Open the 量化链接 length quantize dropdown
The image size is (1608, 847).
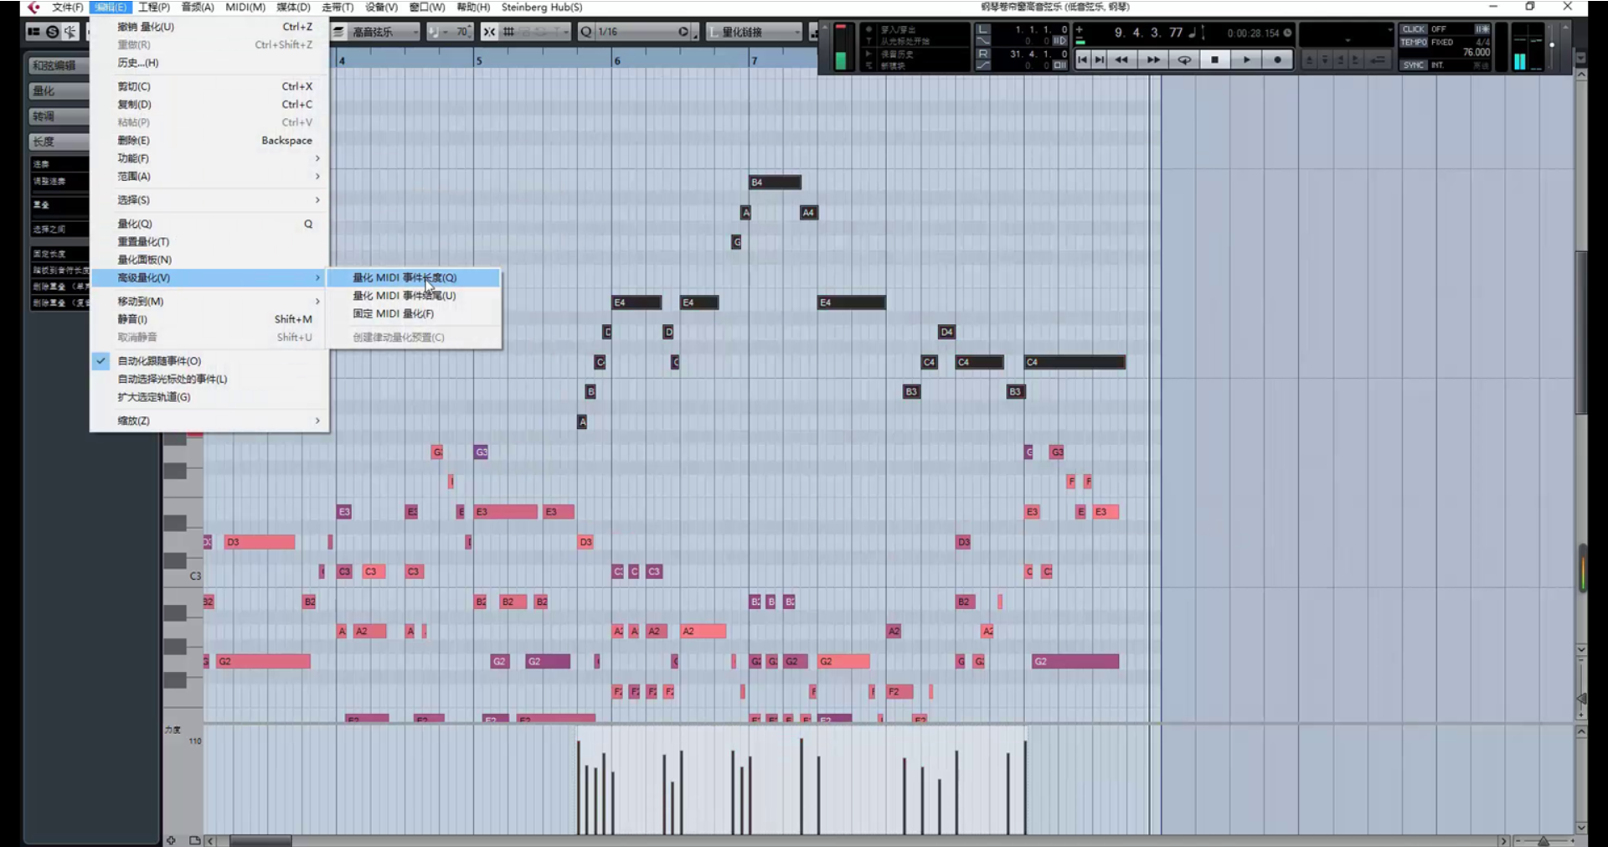click(x=755, y=32)
